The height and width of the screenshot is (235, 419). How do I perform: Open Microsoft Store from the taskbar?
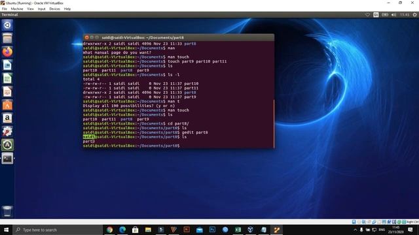point(136,230)
